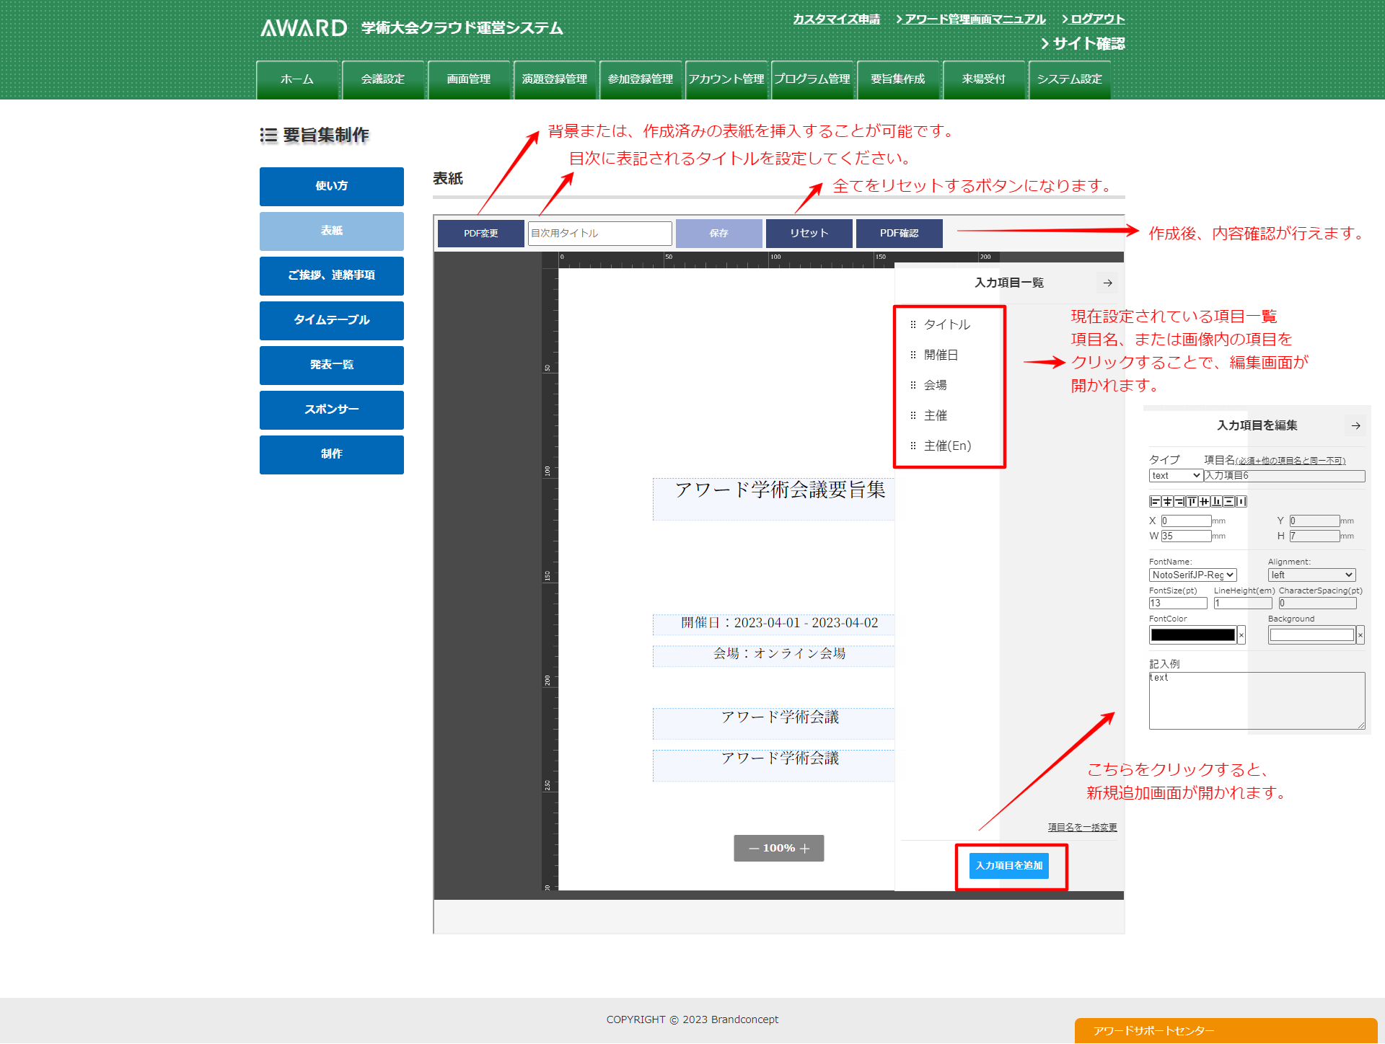Clear FontColor with its x button
This screenshot has width=1385, height=1044.
pyautogui.click(x=1241, y=635)
